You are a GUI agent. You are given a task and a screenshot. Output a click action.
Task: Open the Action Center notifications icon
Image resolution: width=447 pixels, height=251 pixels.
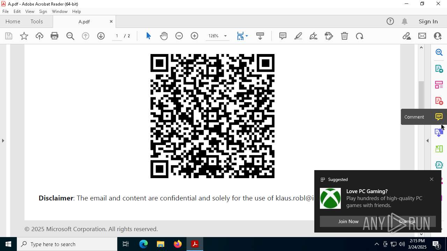click(x=436, y=244)
